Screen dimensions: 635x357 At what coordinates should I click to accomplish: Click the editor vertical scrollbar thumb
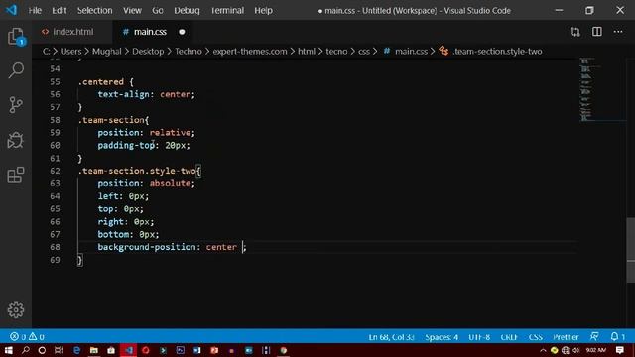631,250
